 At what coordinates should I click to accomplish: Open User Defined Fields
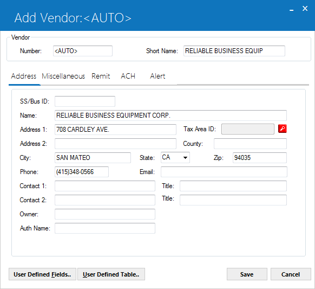click(42, 274)
